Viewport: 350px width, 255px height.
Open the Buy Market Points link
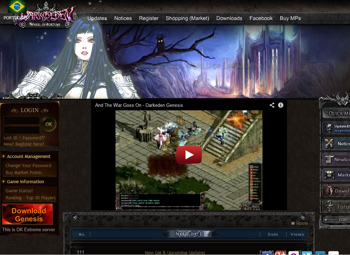(24, 173)
